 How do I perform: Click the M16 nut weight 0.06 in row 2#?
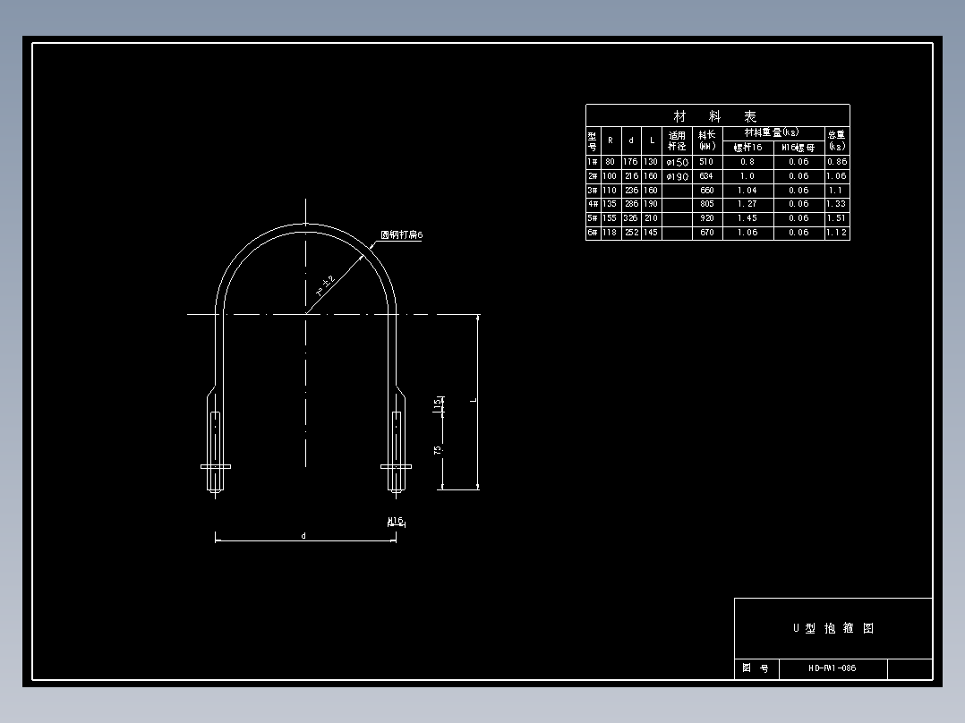click(798, 176)
